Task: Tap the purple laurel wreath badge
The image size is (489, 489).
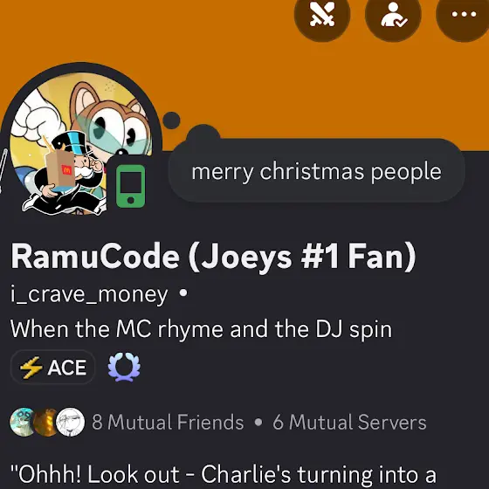Action: click(124, 367)
